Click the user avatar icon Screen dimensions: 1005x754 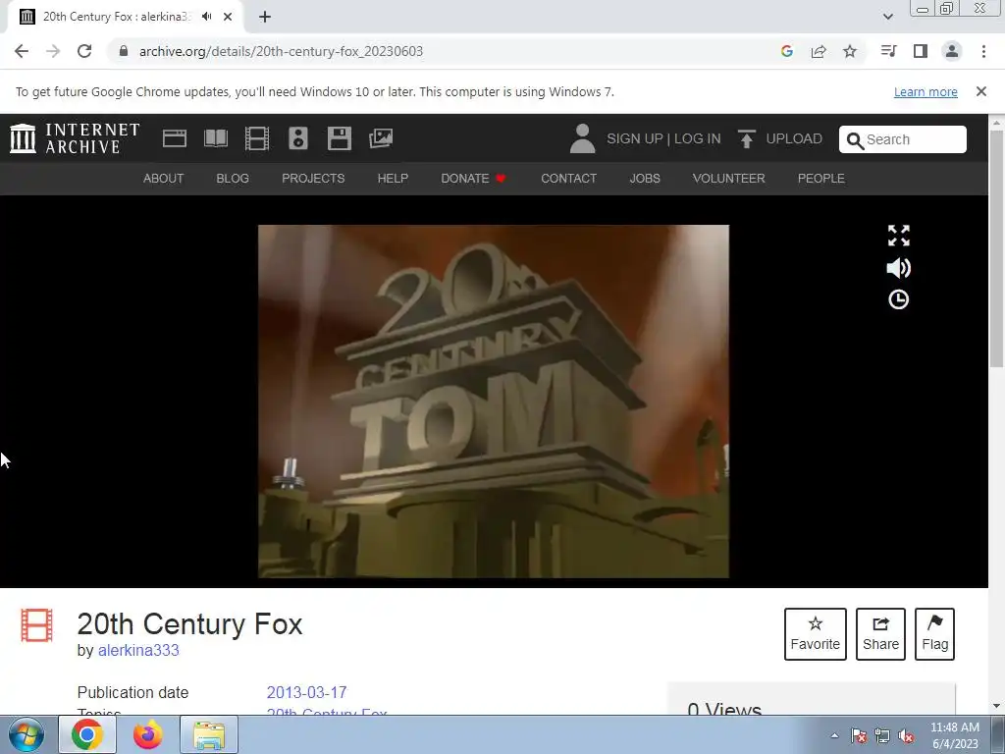pos(582,138)
